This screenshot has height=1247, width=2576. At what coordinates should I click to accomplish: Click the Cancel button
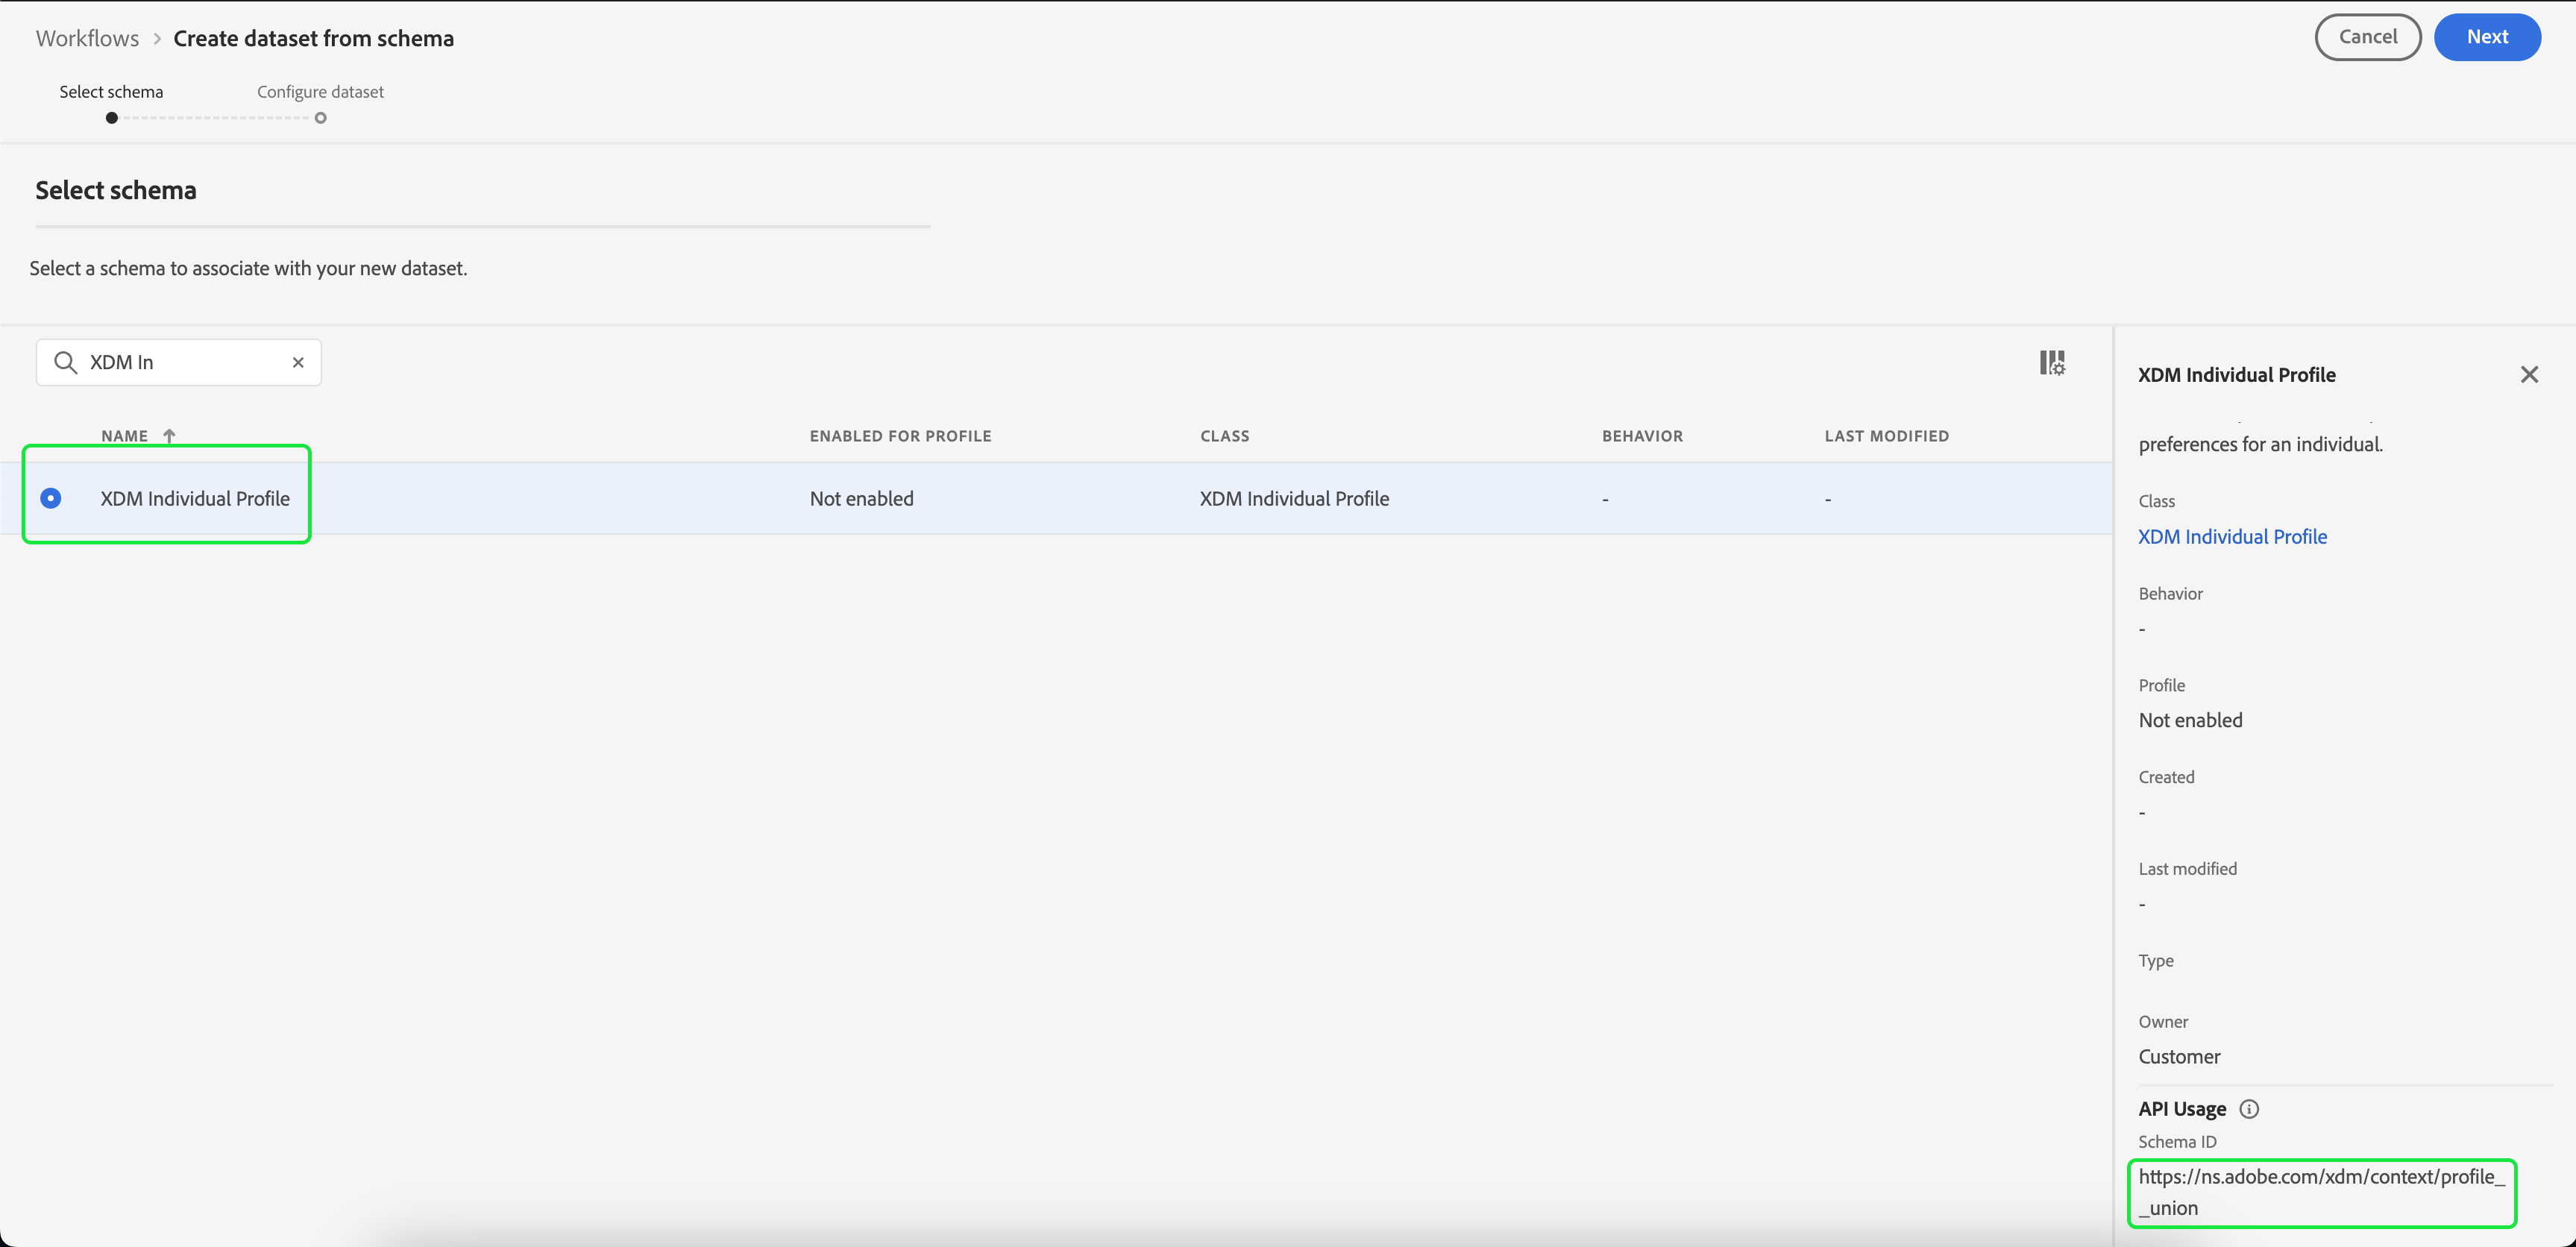[2367, 37]
